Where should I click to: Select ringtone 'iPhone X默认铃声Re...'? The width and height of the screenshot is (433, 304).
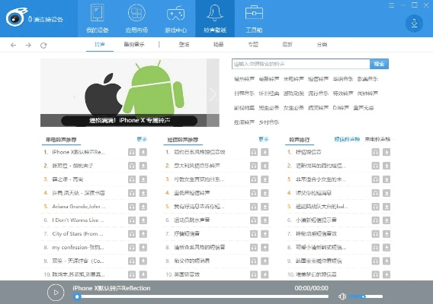tap(79, 152)
